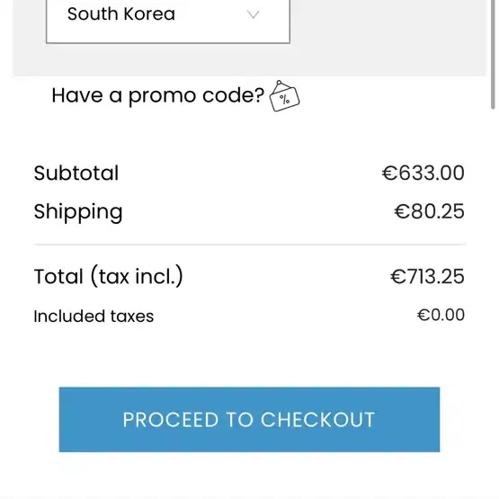This screenshot has height=499, width=499.
Task: Click the Shipping label
Action: (x=78, y=212)
